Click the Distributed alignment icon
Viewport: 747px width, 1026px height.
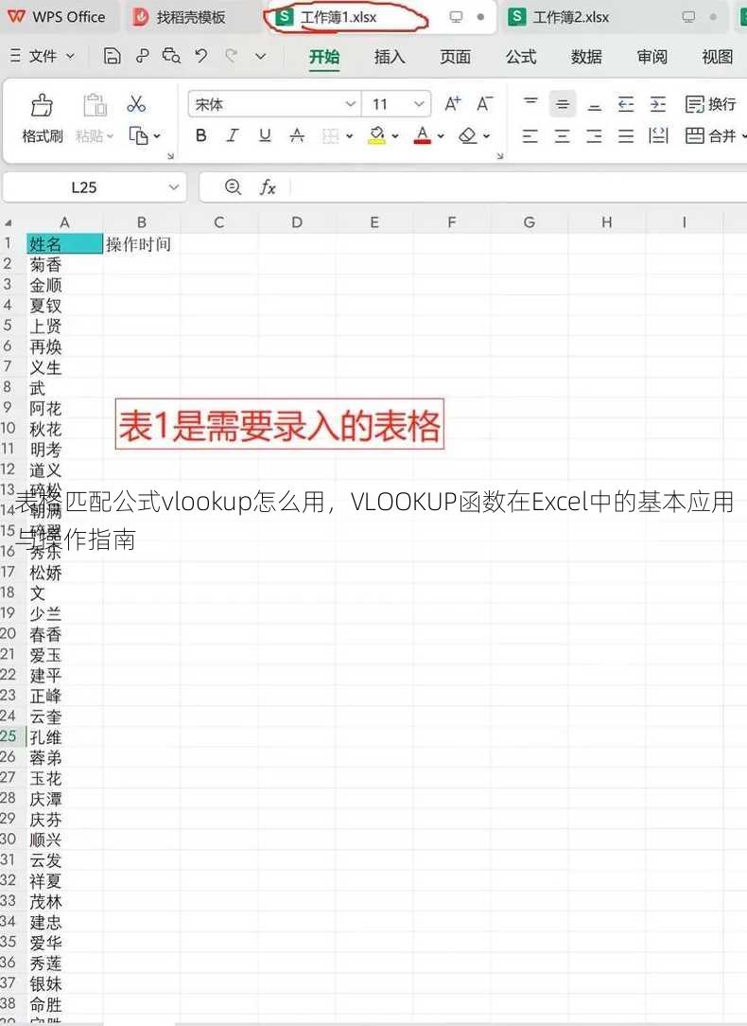point(658,136)
